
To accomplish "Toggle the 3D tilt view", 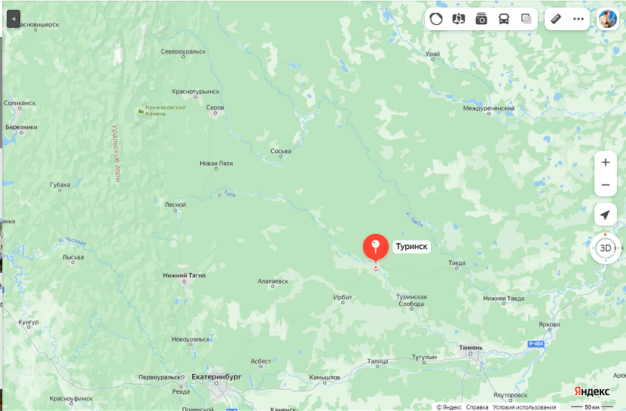I will pos(606,248).
